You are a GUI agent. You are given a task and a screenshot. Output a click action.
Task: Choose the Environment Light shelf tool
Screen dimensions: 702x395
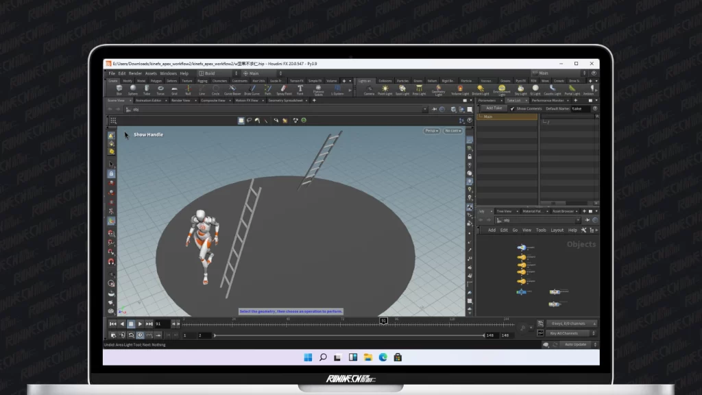tap(502, 89)
